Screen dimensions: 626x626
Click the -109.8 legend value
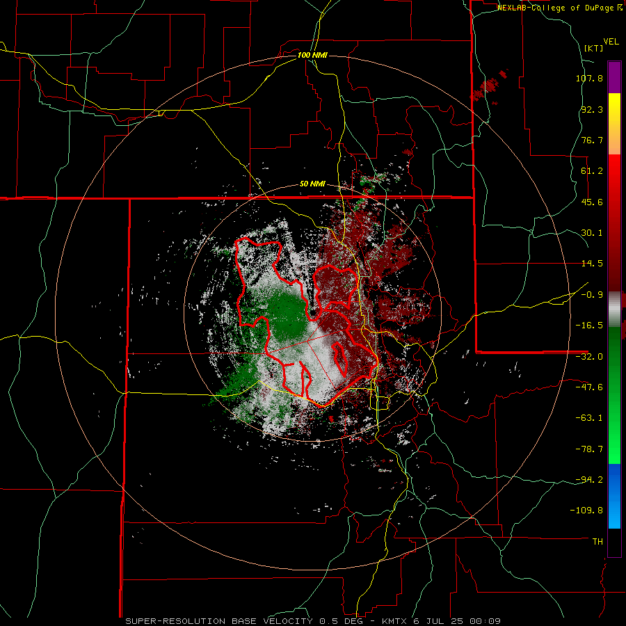(x=586, y=511)
